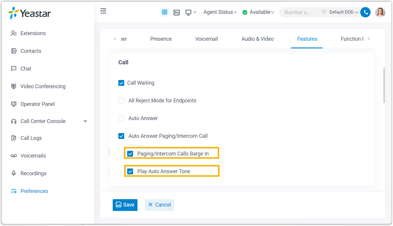Cancel the changes
Screen dimensions: 393x226
[159, 205]
